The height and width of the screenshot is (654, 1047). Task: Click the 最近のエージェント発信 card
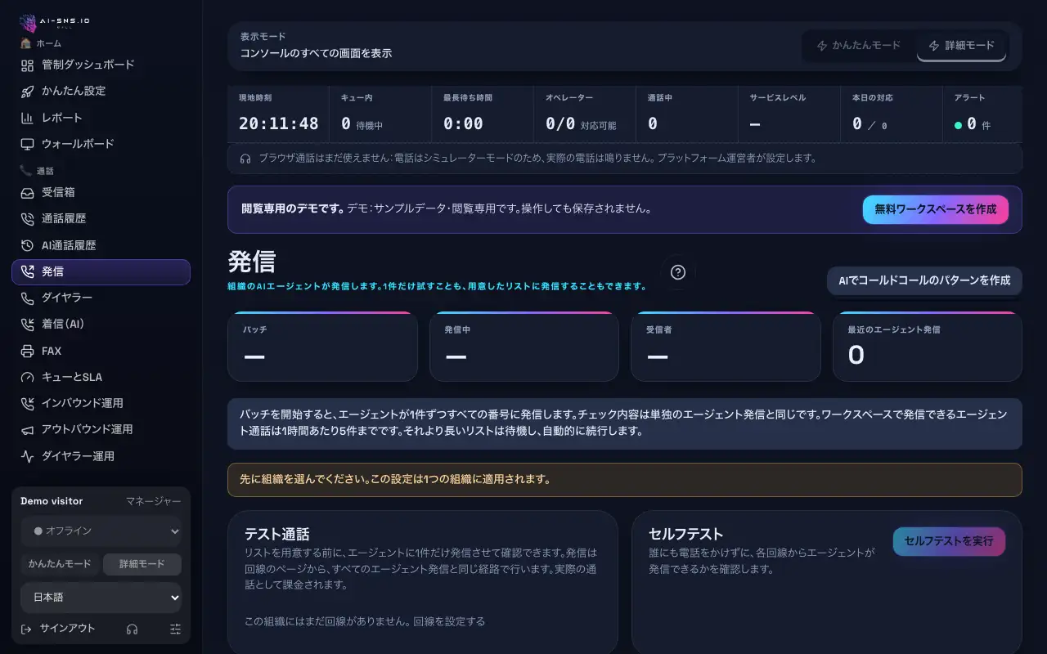pos(928,347)
